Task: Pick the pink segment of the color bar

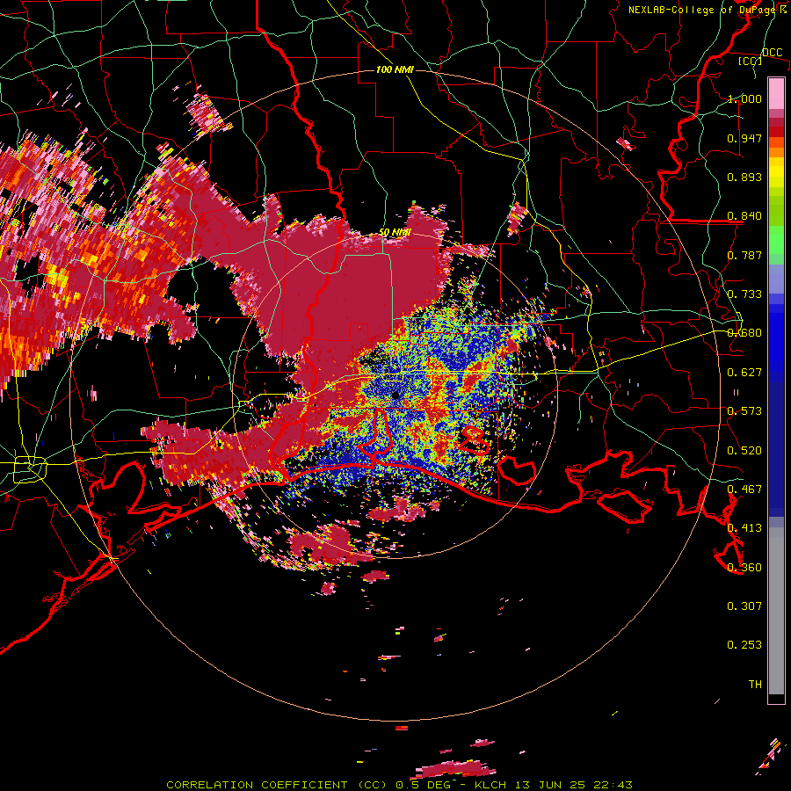Action: pyautogui.click(x=776, y=93)
